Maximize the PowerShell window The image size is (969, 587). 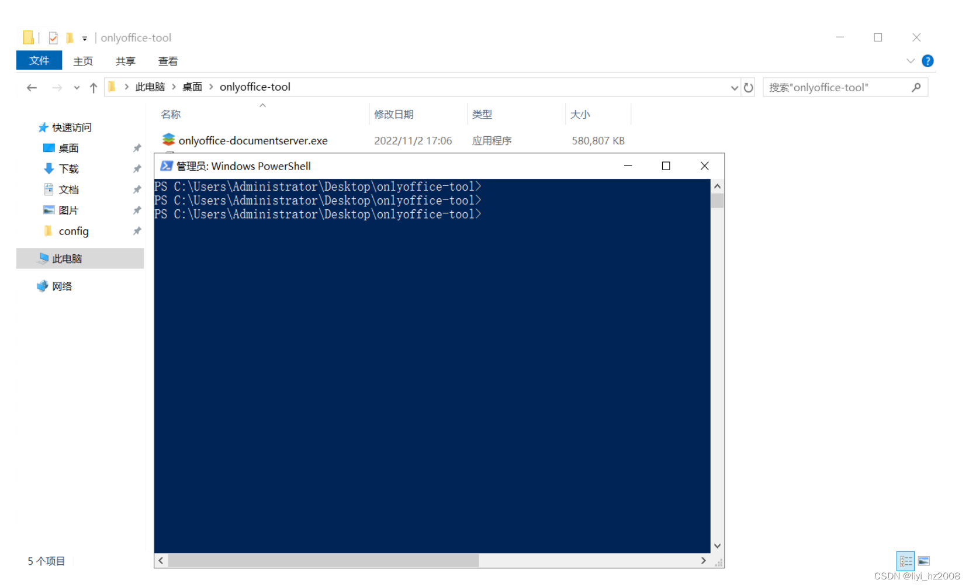point(666,166)
